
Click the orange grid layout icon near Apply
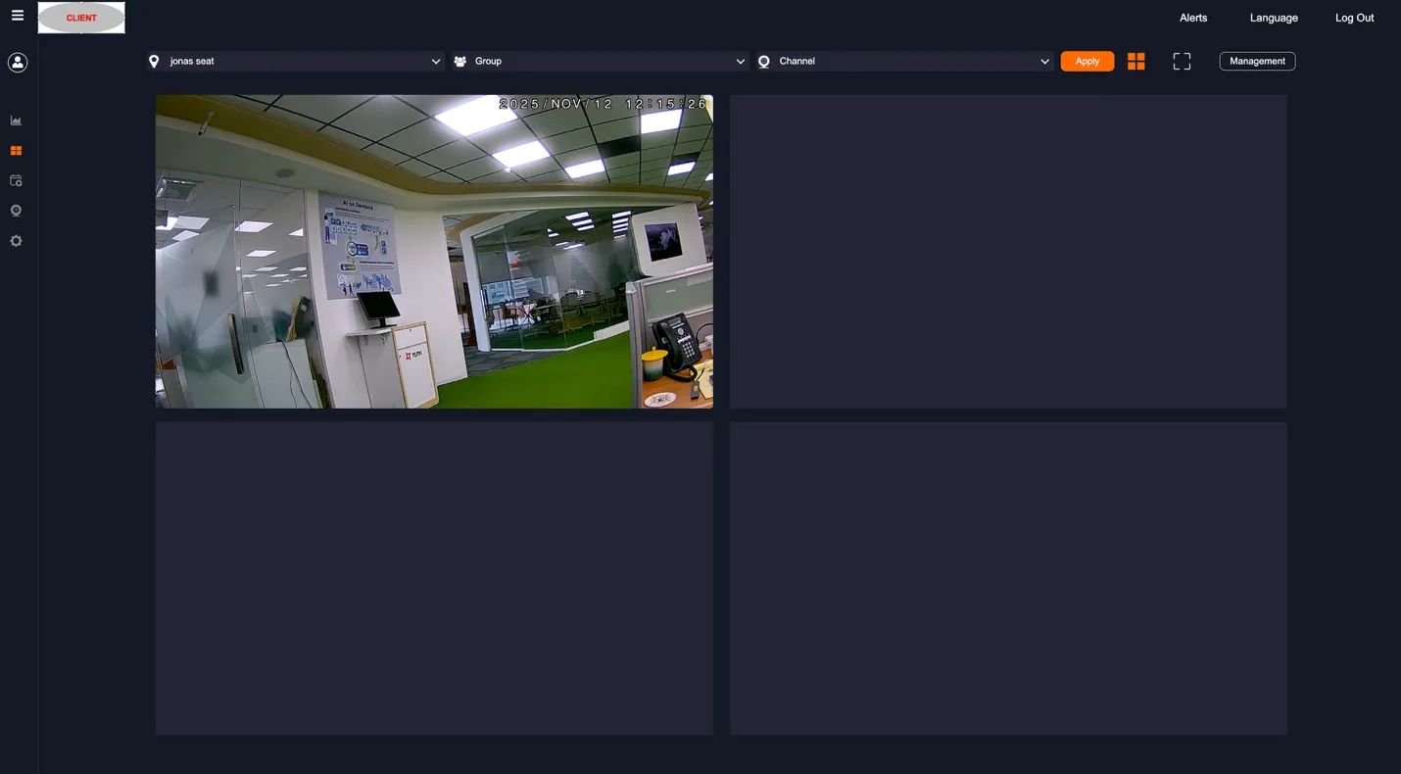pyautogui.click(x=1135, y=60)
